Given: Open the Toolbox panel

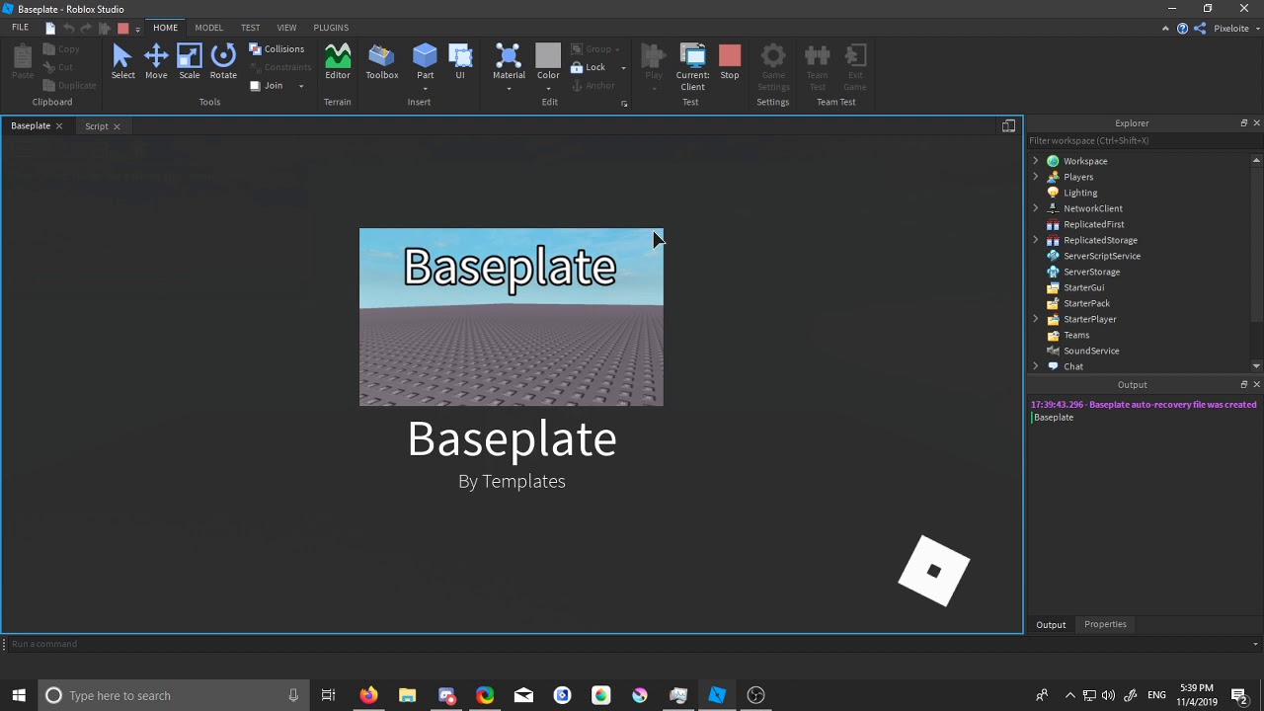Looking at the screenshot, I should click(x=382, y=62).
